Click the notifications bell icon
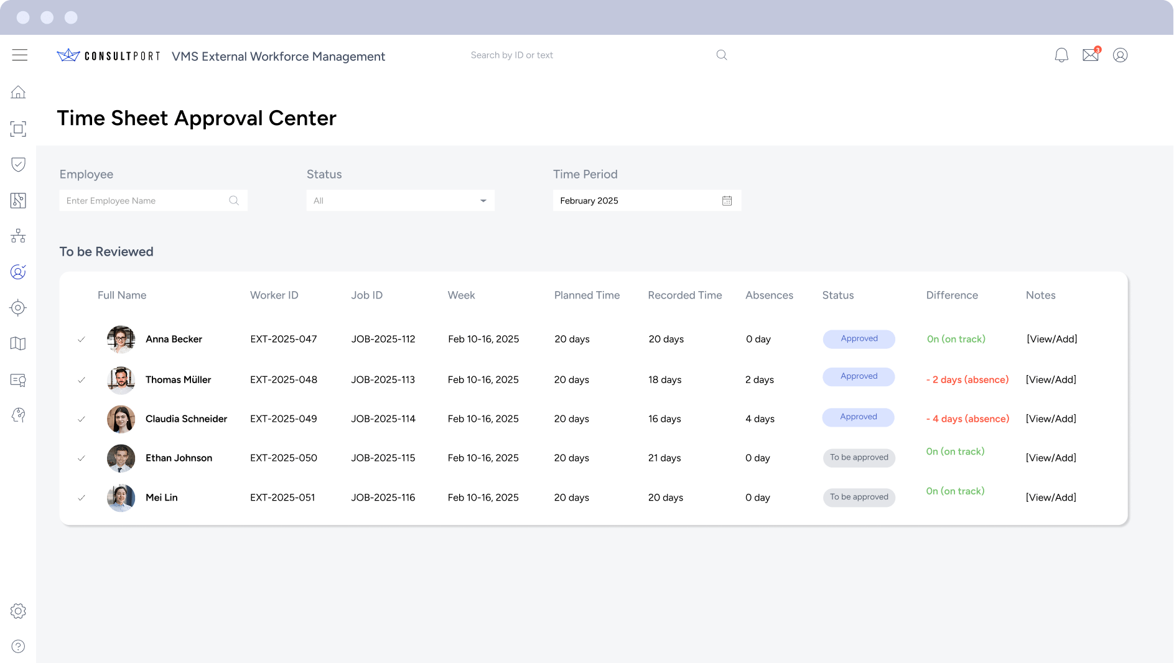This screenshot has height=663, width=1174. pos(1061,55)
